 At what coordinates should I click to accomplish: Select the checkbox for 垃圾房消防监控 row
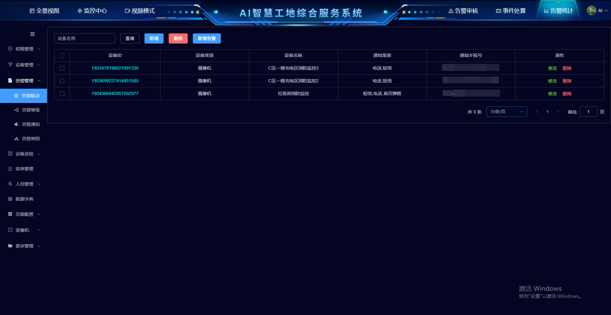(62, 94)
